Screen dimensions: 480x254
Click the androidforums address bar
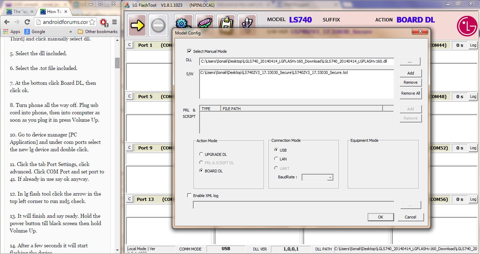(x=64, y=22)
